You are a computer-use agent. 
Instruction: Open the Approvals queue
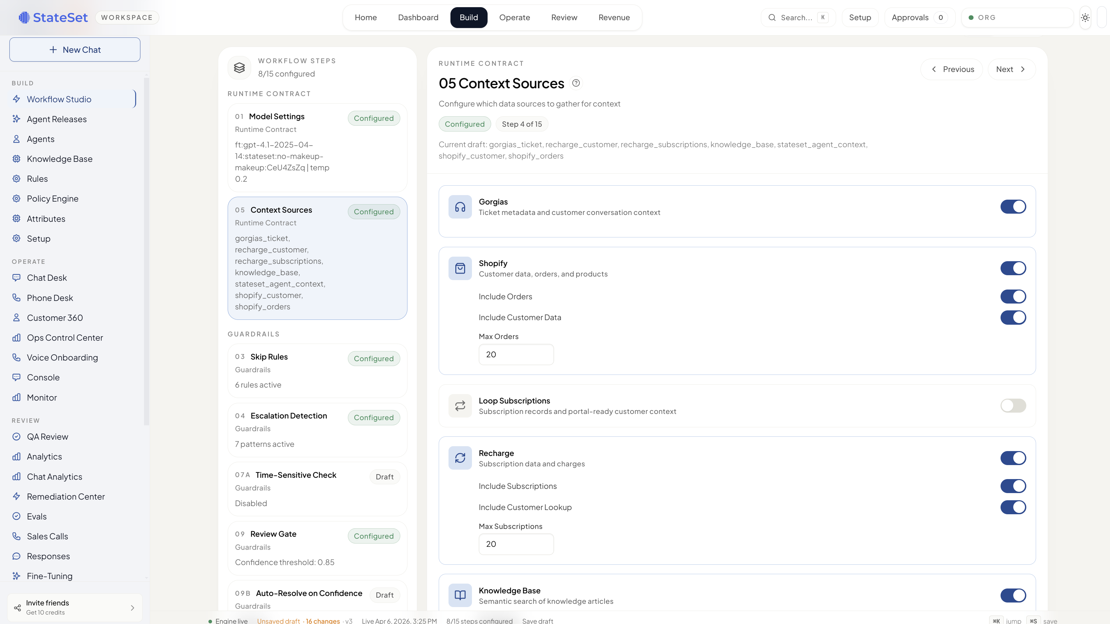[919, 18]
